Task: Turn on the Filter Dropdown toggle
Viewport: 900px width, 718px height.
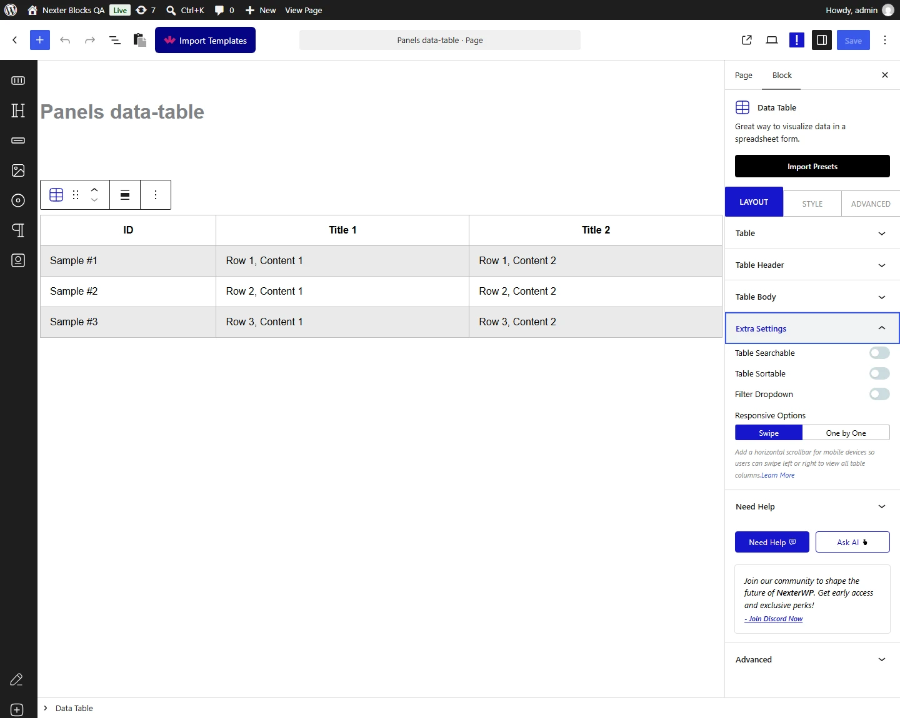Action: coord(879,394)
